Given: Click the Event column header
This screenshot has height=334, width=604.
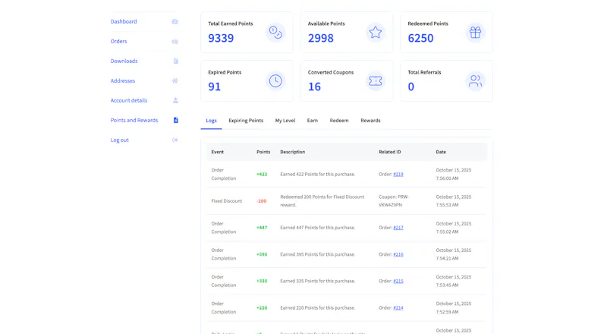Looking at the screenshot, I should click(217, 152).
